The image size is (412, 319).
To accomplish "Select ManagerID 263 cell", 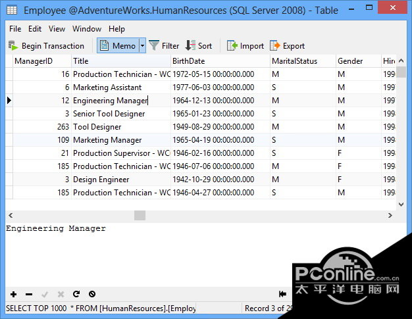I will click(x=42, y=127).
